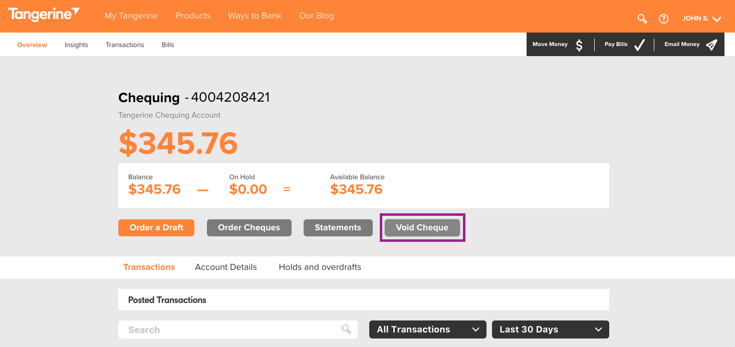This screenshot has width=735, height=347.
Task: Open the Bills tab
Action: [168, 45]
